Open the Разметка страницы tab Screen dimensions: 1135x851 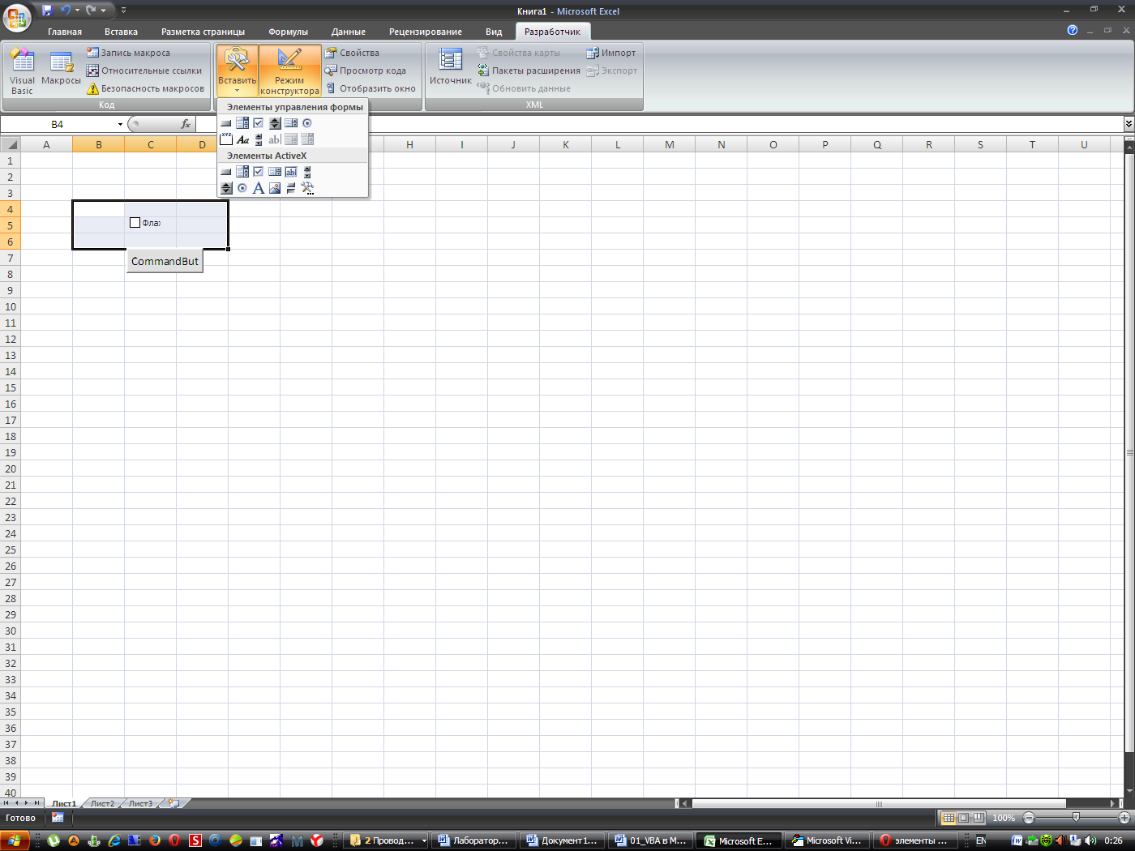203,32
